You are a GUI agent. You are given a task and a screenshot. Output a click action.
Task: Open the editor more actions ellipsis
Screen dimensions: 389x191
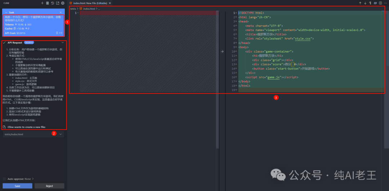point(385,3)
